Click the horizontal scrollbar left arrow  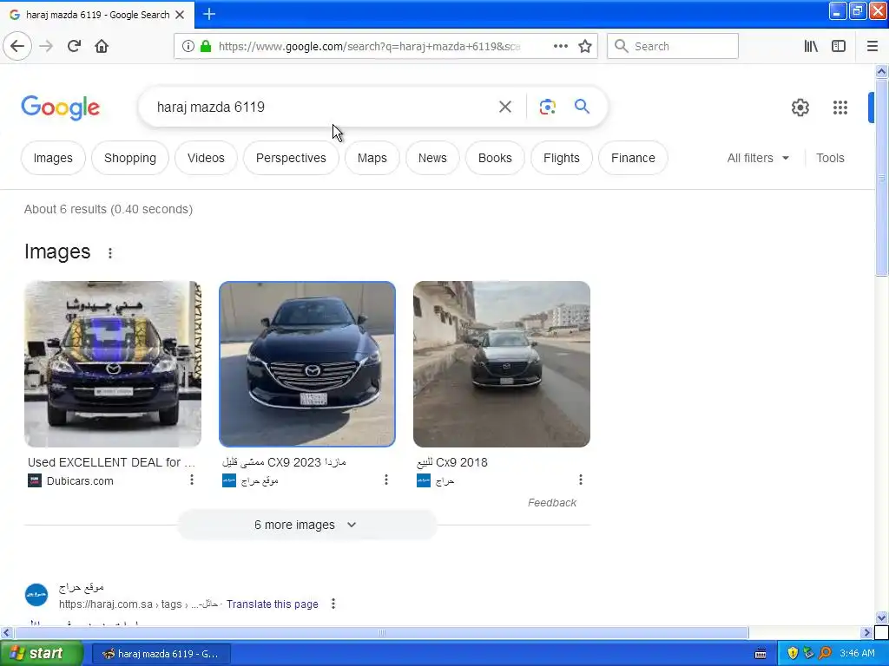click(x=6, y=632)
